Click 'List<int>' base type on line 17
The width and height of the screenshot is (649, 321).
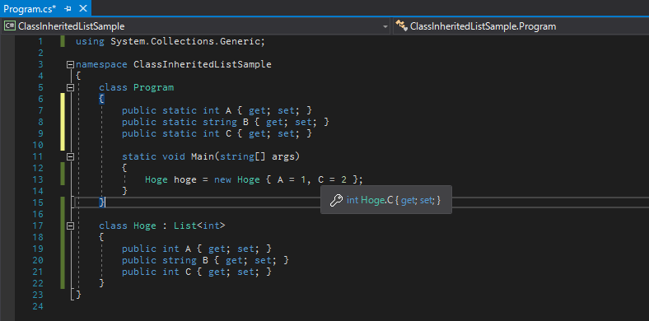coord(199,226)
